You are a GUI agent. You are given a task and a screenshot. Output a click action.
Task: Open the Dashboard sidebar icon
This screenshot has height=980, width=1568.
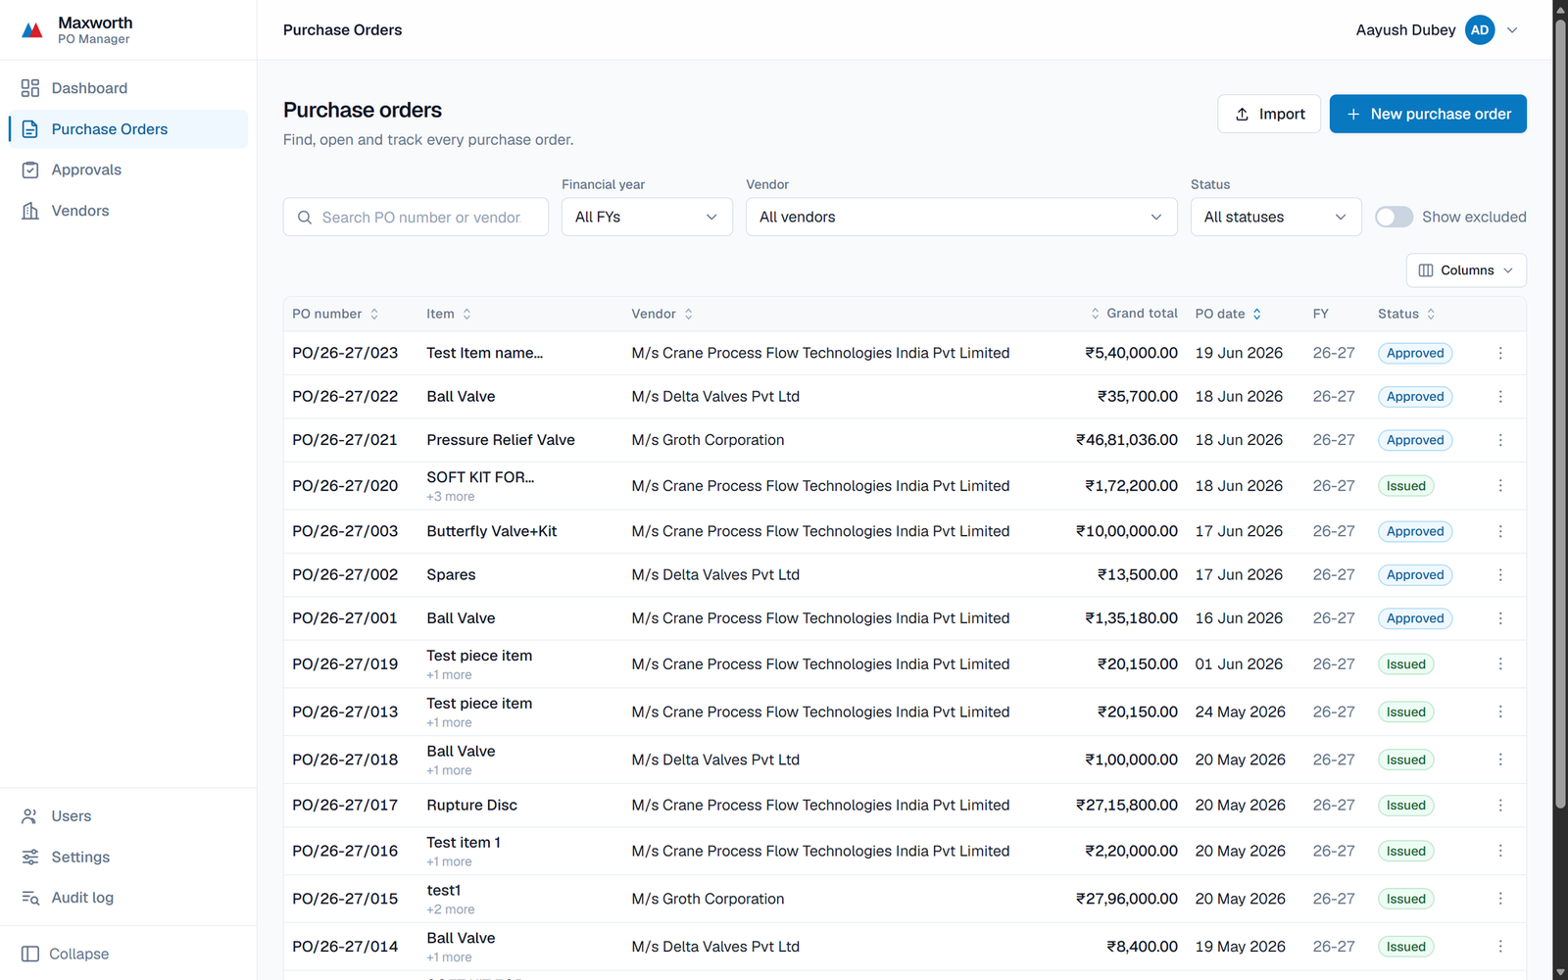[x=30, y=88]
